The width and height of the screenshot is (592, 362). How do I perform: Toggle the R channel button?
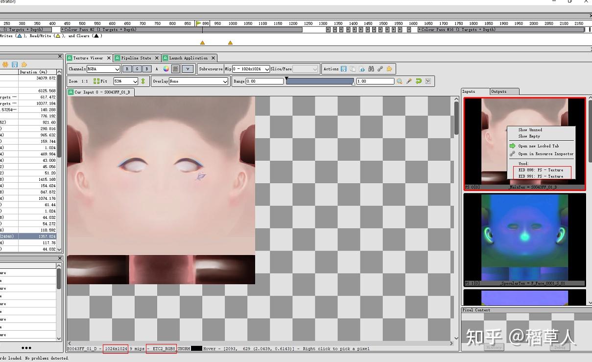126,69
